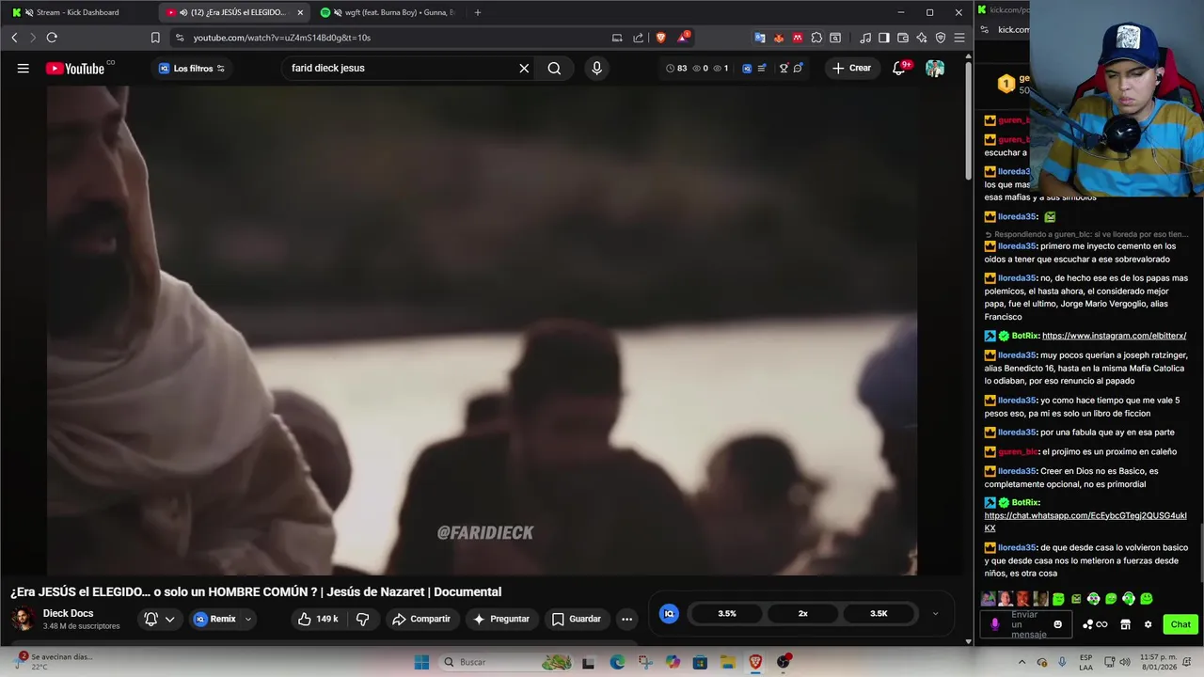This screenshot has height=677, width=1204.
Task: Click the YouTube search magnifier button
Action: click(554, 68)
